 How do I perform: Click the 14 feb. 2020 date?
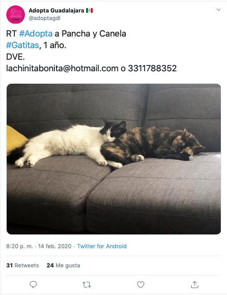(x=55, y=246)
